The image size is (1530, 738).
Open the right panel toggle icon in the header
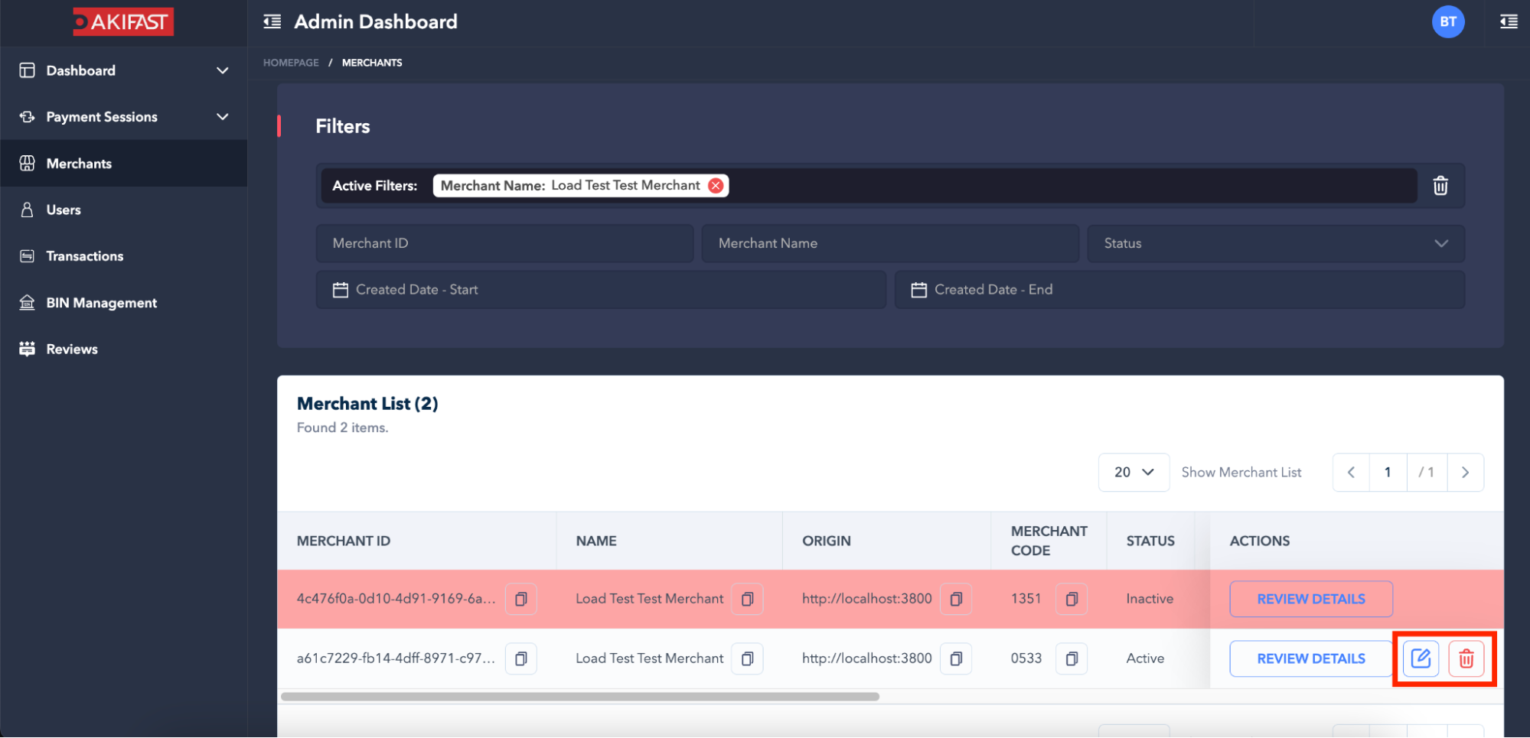[1509, 21]
